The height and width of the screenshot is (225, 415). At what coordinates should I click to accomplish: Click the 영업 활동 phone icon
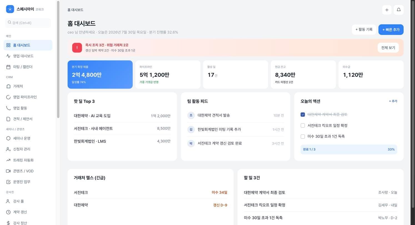(8, 108)
